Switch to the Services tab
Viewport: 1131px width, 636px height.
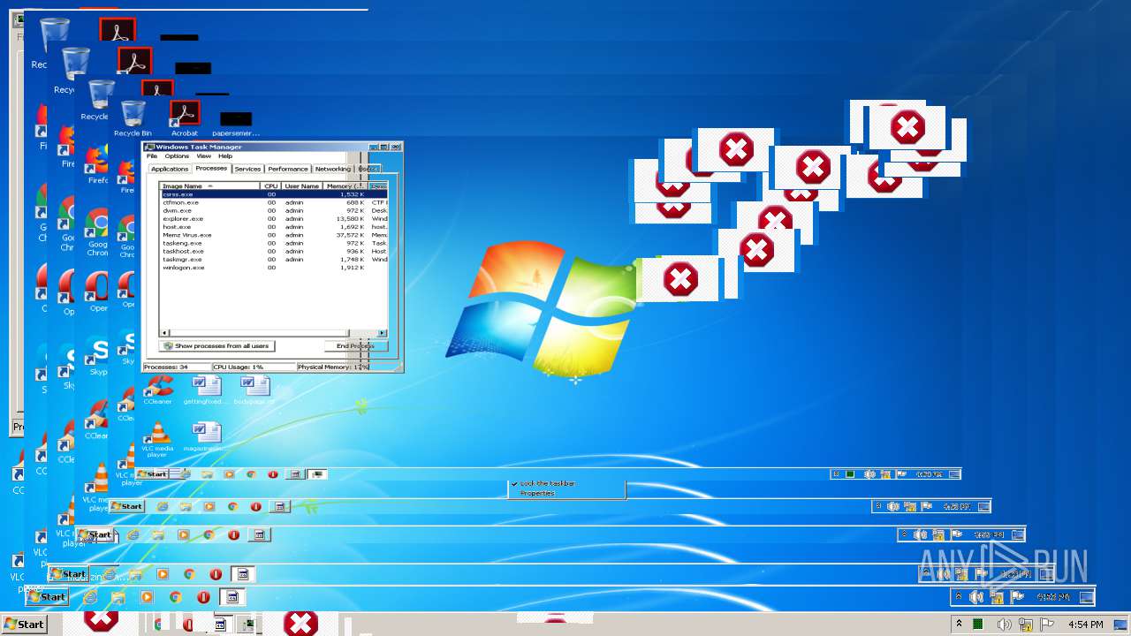[x=247, y=169]
